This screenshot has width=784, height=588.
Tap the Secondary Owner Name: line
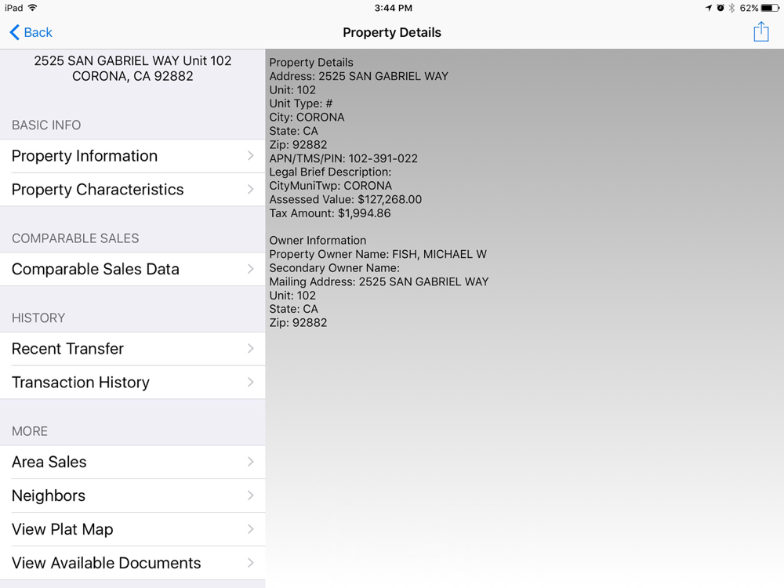coord(335,268)
